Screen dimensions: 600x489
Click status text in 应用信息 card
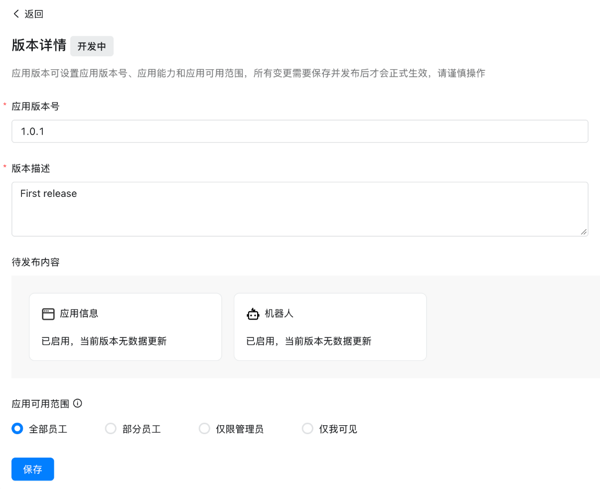coord(104,341)
